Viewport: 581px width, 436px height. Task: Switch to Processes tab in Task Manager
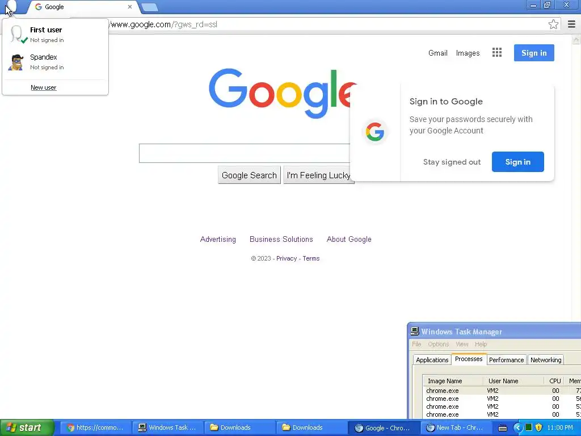pyautogui.click(x=469, y=359)
